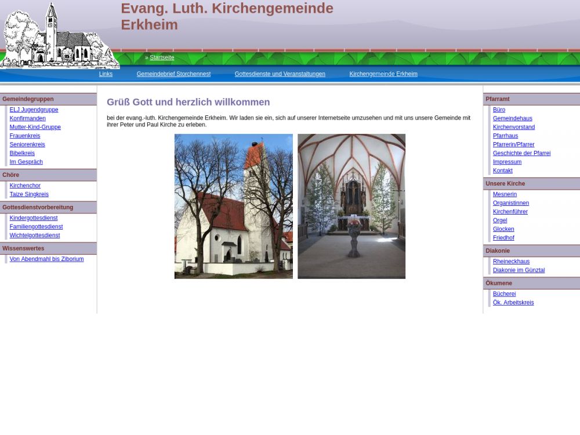Image resolution: width=580 pixels, height=435 pixels.
Task: Click the Kontakt link
Action: [502, 171]
